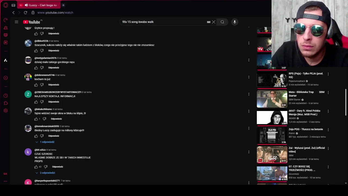Reply to @tentypdamian2076 via Odpowiedz
This screenshot has width=348, height=196.
(x=54, y=68)
